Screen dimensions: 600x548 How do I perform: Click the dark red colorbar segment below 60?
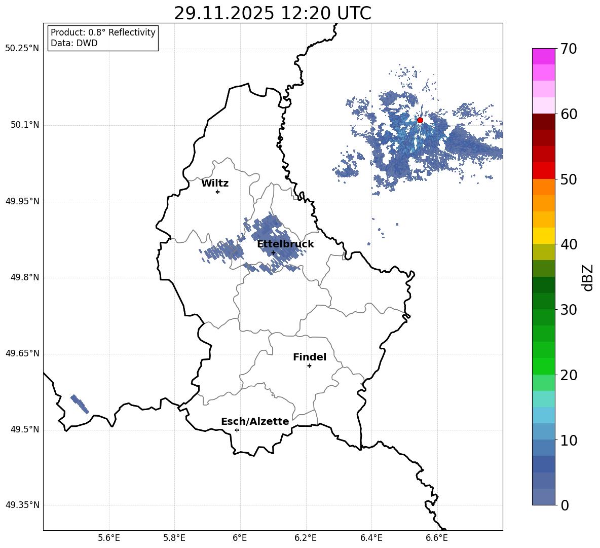pyautogui.click(x=544, y=122)
